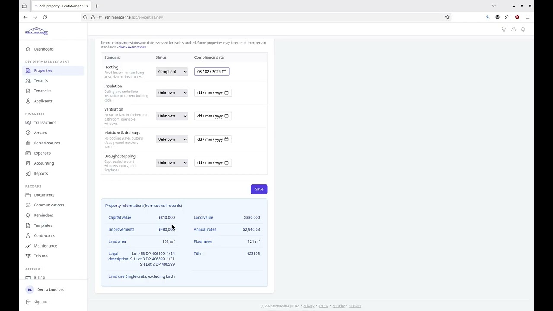This screenshot has height=311, width=553.
Task: Click the Reminders sidebar icon
Action: click(x=29, y=215)
